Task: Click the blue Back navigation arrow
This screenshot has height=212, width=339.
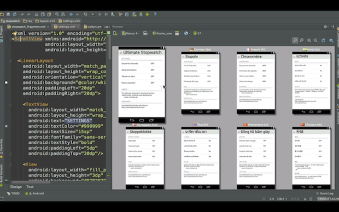Action: pos(71,14)
